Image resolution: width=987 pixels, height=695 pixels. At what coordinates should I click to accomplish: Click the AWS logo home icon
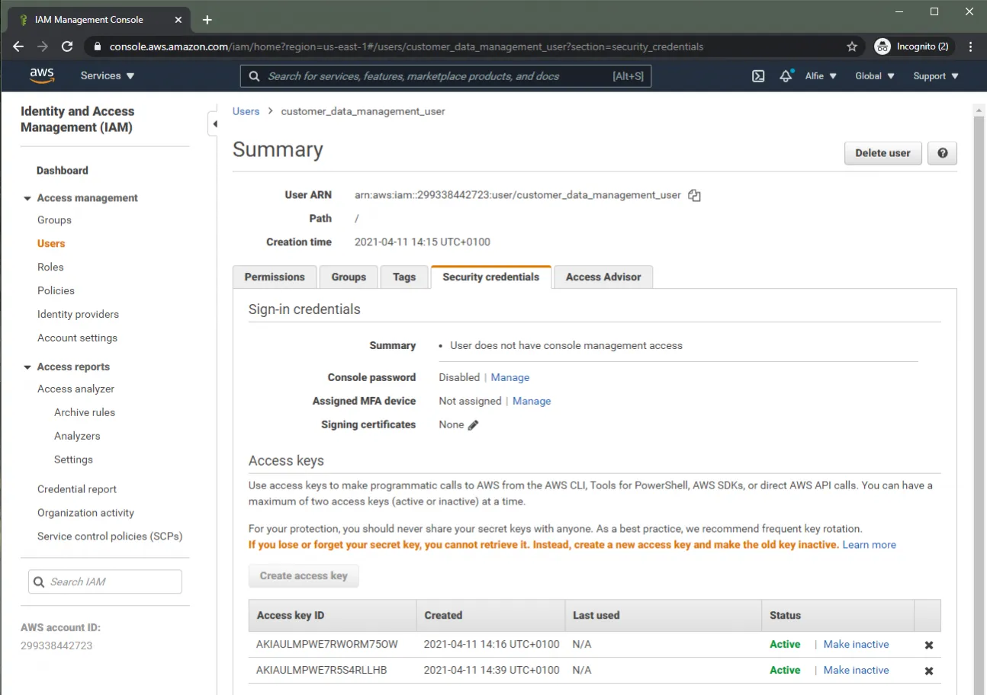(42, 75)
